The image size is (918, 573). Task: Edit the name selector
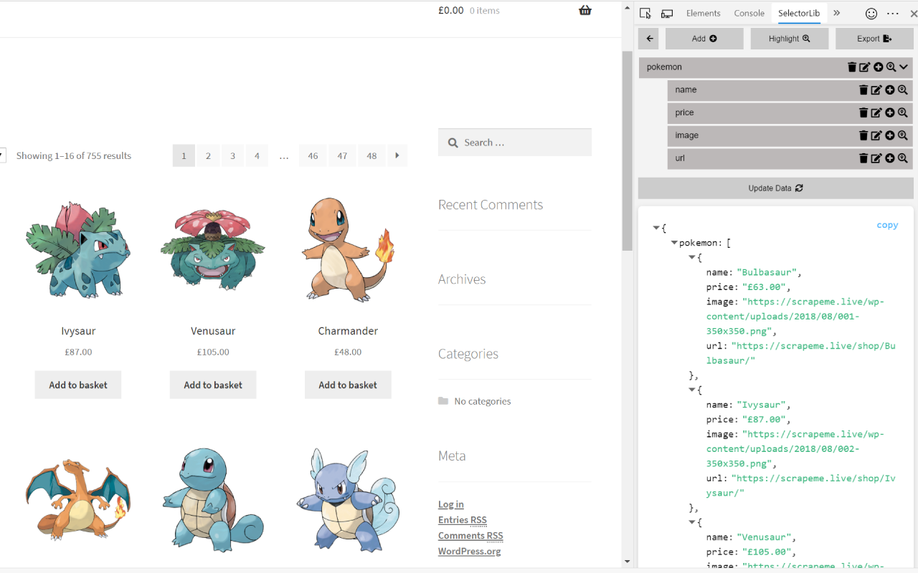click(876, 90)
